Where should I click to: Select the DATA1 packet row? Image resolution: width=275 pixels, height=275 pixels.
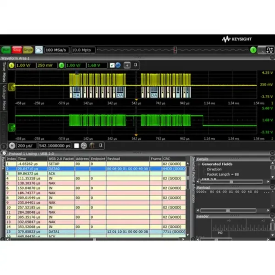point(96,231)
